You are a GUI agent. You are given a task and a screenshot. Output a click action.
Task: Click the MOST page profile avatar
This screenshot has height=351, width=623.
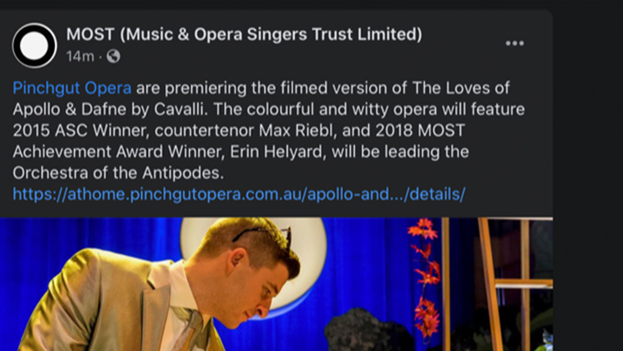click(34, 45)
